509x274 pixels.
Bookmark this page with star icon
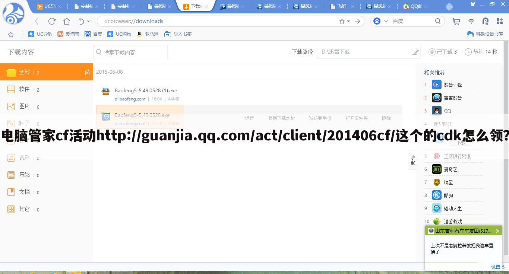point(342,21)
